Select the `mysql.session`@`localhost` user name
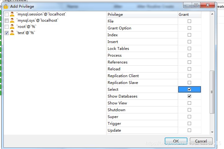The width and height of the screenshot is (224, 149). [41, 14]
